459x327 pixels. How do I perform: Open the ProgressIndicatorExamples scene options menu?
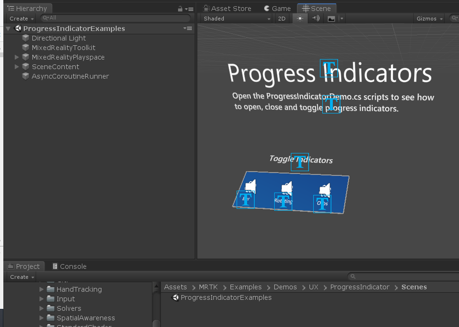tap(188, 29)
